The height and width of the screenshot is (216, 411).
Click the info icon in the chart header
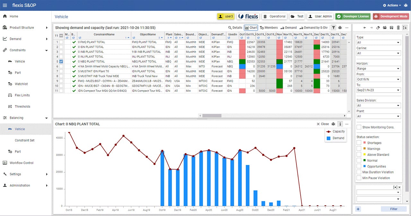pos(340,124)
